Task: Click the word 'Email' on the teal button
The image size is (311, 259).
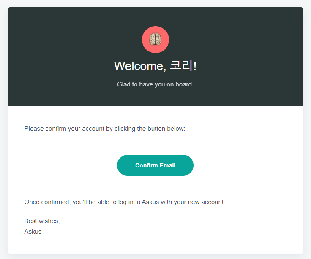Action: 167,165
